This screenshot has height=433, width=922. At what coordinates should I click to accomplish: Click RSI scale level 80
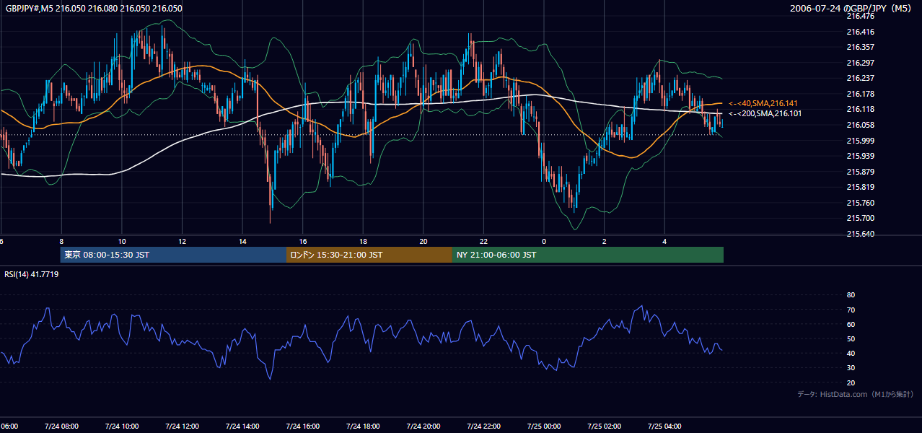pyautogui.click(x=851, y=295)
